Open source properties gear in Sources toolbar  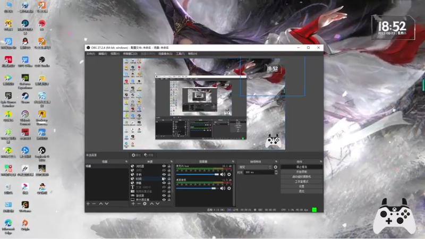click(144, 203)
